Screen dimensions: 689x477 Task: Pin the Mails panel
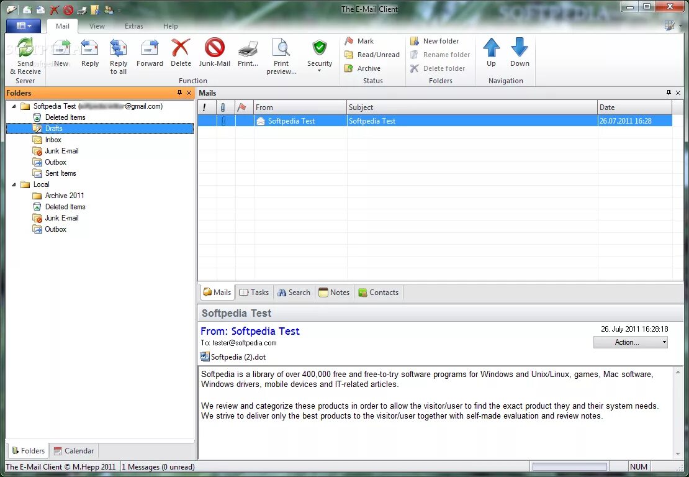click(669, 93)
